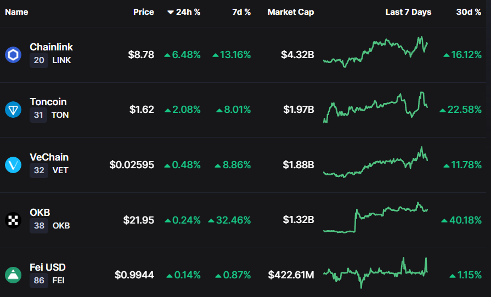Screen dimensions: 491x297
Task: Sort by Market Cap column header
Action: click(x=291, y=12)
